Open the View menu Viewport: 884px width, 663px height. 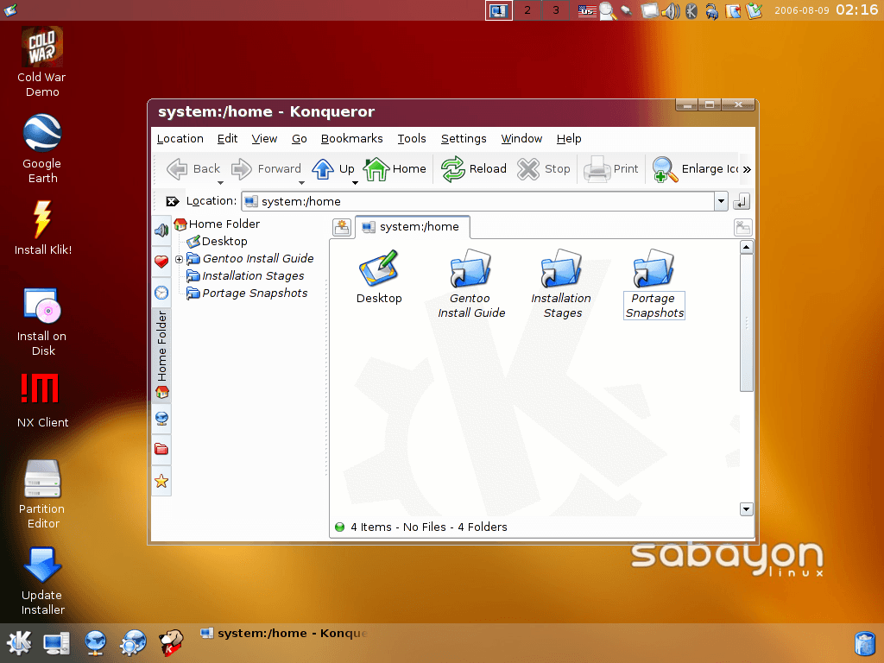[264, 139]
